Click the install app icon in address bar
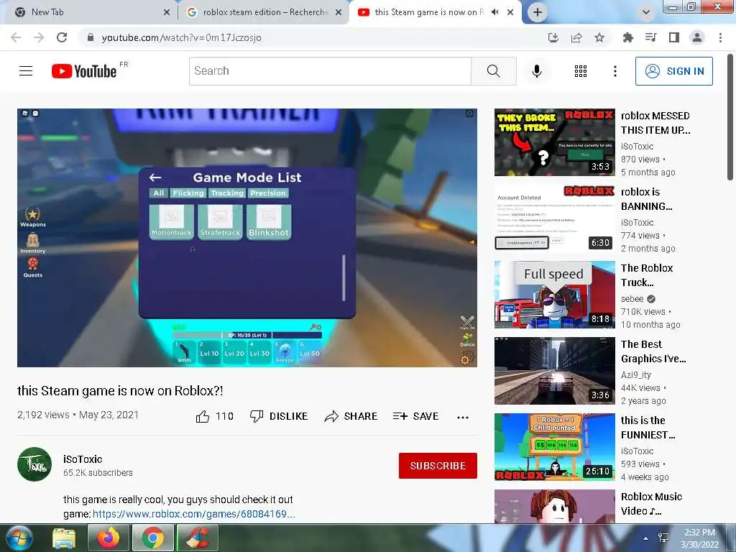This screenshot has height=552, width=736. pyautogui.click(x=553, y=37)
